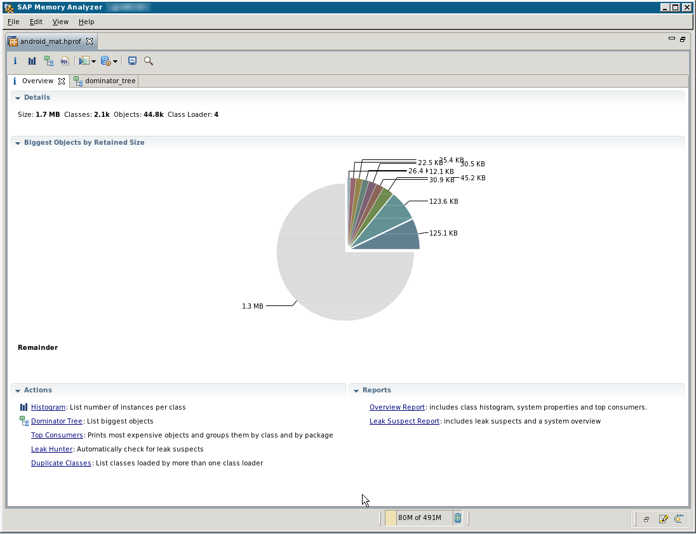Open the Duplicate Classes link
The height and width of the screenshot is (534, 696).
(x=61, y=463)
